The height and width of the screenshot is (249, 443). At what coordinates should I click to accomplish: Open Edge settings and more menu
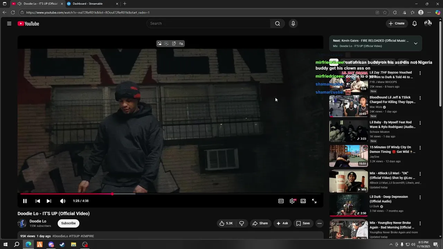(x=429, y=12)
